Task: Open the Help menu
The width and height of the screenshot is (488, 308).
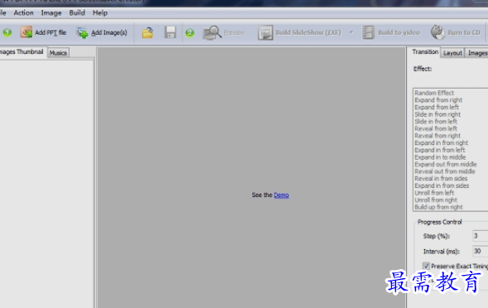Action: [x=100, y=12]
